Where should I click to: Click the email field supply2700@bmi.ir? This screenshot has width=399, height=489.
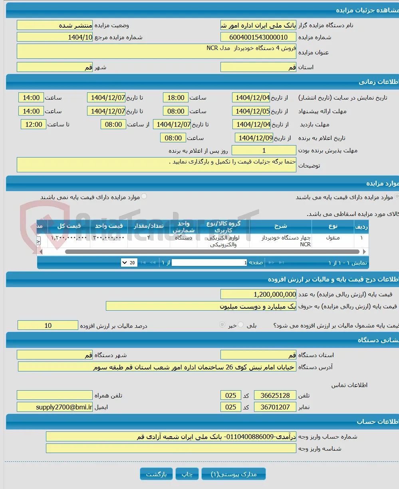tap(55, 407)
